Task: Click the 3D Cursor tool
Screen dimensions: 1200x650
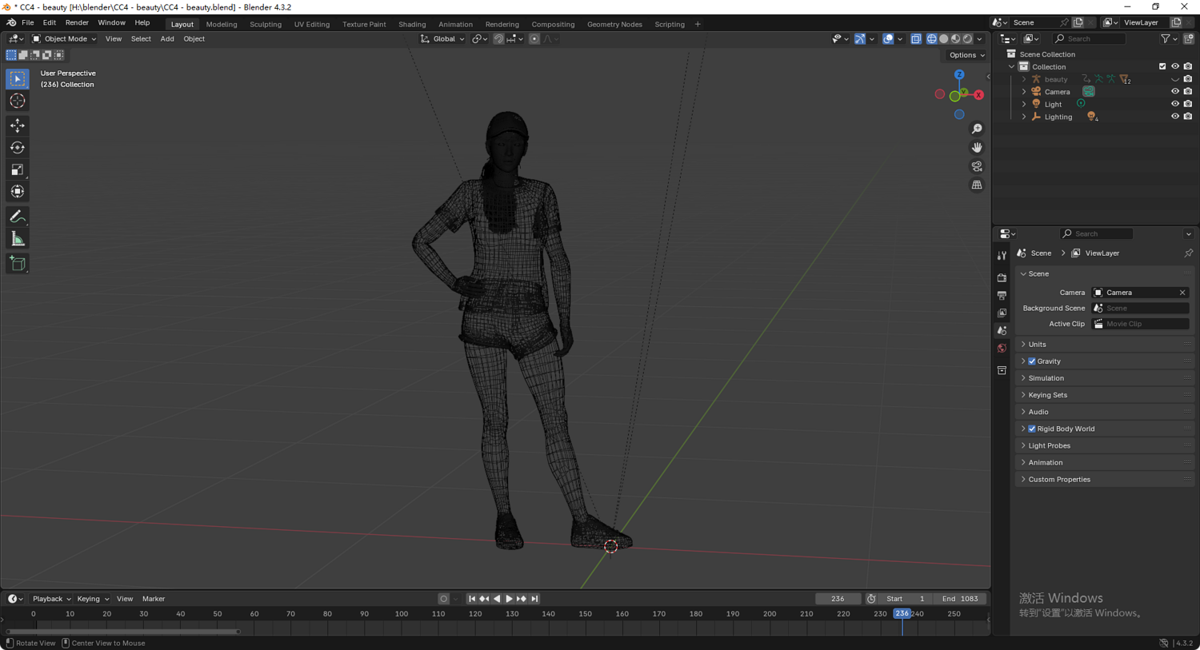Action: coord(18,102)
